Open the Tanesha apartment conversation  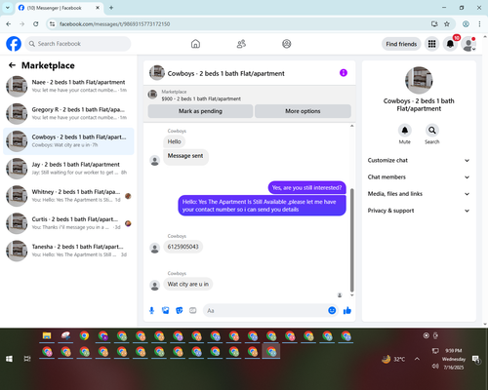pos(68,251)
